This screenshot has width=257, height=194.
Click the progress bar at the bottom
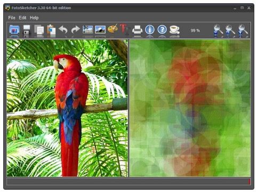click(128, 182)
